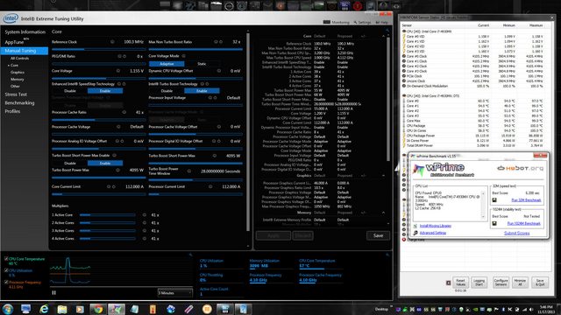Open Stress Test in the sidebar
The width and height of the screenshot is (561, 315).
(16, 94)
